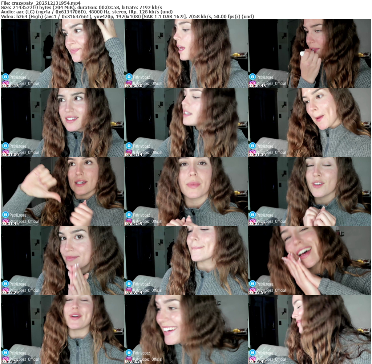Click the blue icon in the 00:02:14 frame

(252, 215)
